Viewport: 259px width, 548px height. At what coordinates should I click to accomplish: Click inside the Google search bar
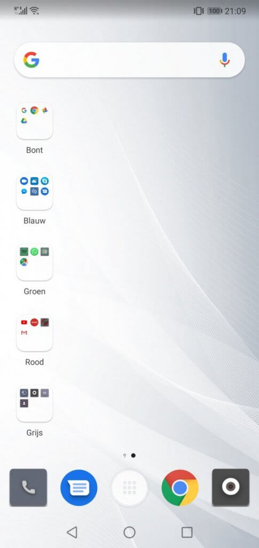[x=129, y=60]
